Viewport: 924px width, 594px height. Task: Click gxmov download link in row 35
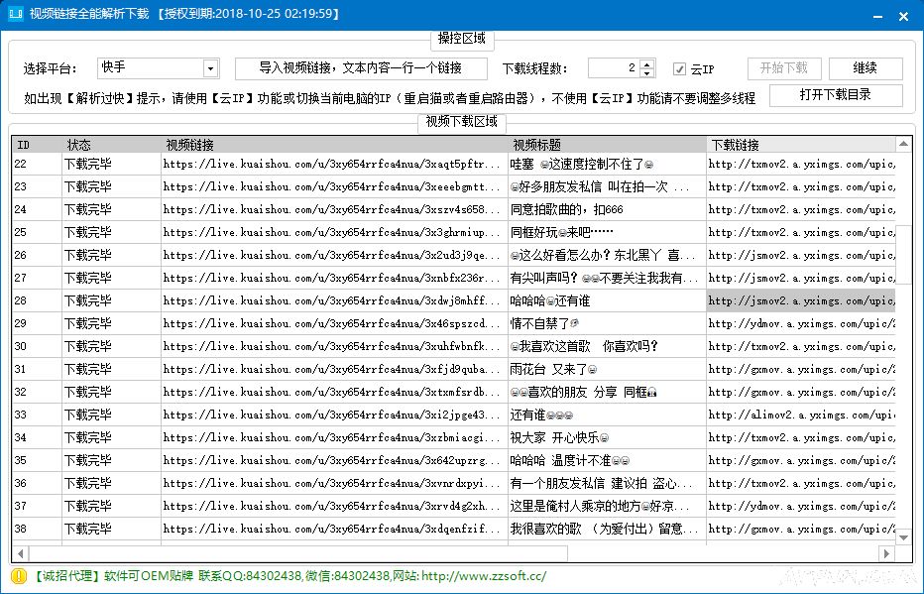(801, 460)
